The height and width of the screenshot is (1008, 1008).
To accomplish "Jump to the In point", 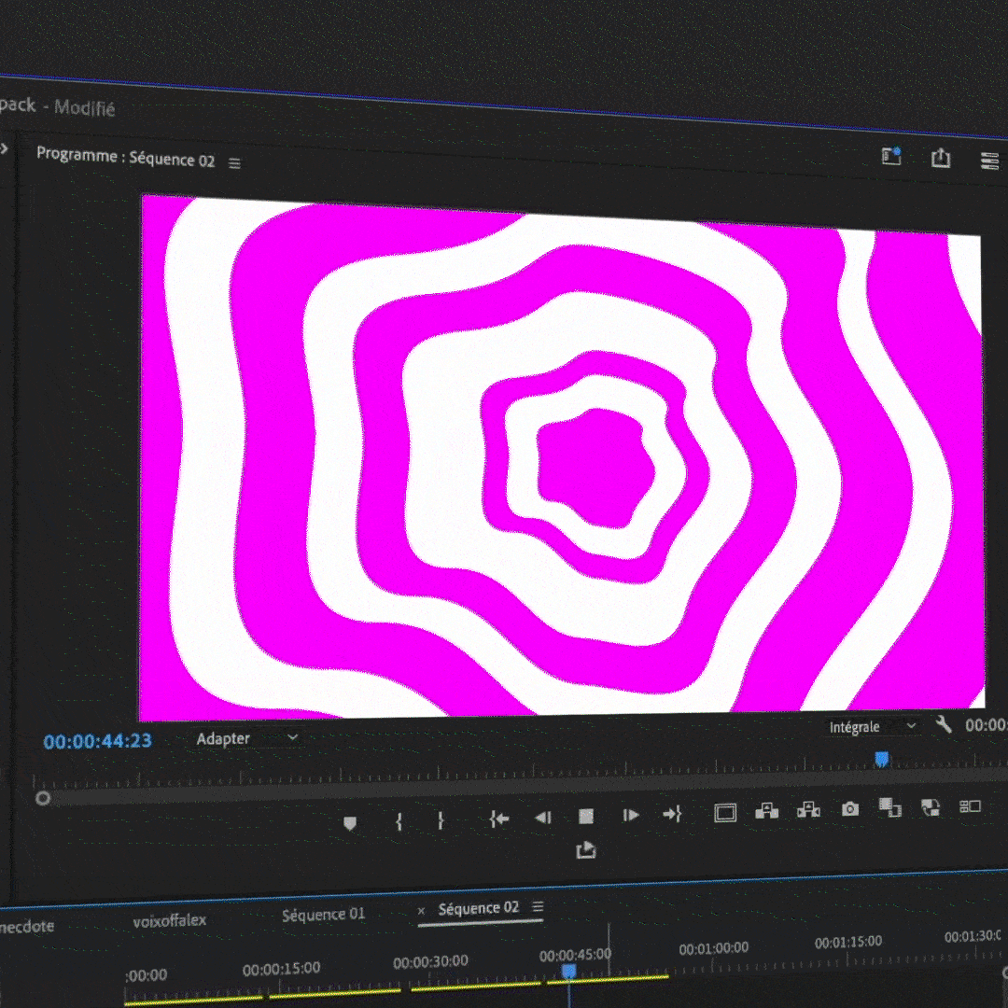I will [x=499, y=819].
